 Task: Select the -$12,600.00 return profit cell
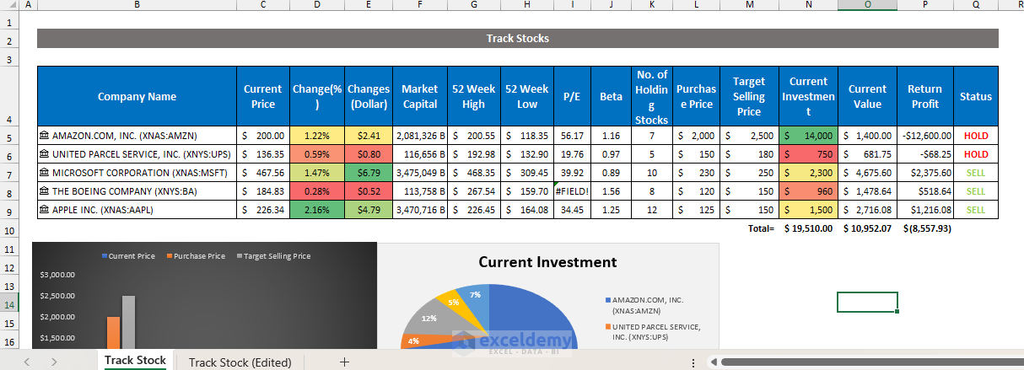tap(924, 136)
